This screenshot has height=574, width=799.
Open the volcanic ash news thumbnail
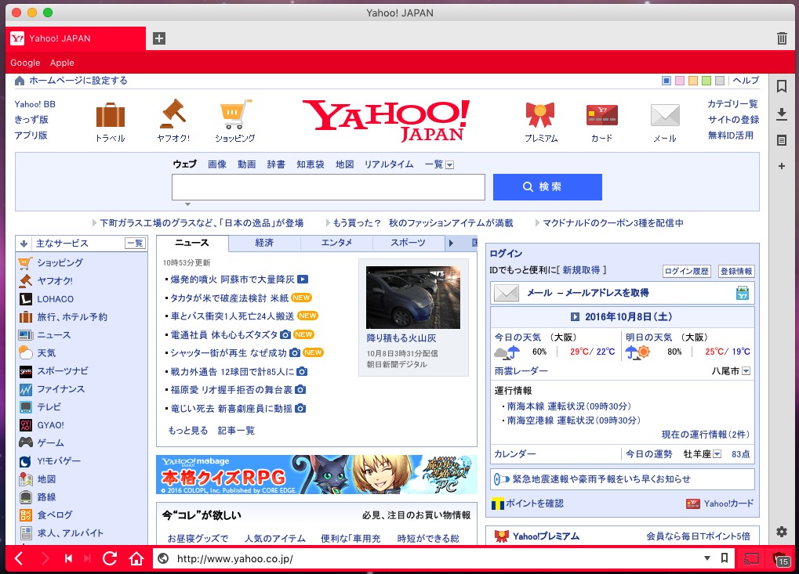(412, 297)
